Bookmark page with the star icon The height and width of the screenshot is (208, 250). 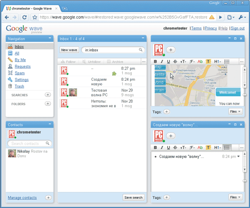click(35, 17)
